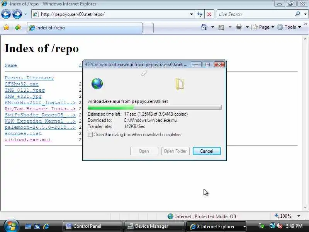Click the page icon in address bar
The height and width of the screenshot is (232, 309).
[x=36, y=14]
